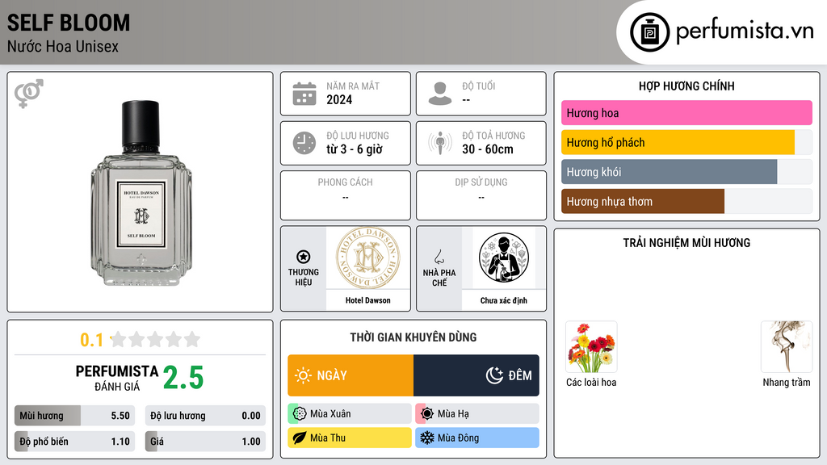The image size is (827, 465).
Task: Click the perfumista.vn perfume bottle logo icon
Action: [649, 32]
